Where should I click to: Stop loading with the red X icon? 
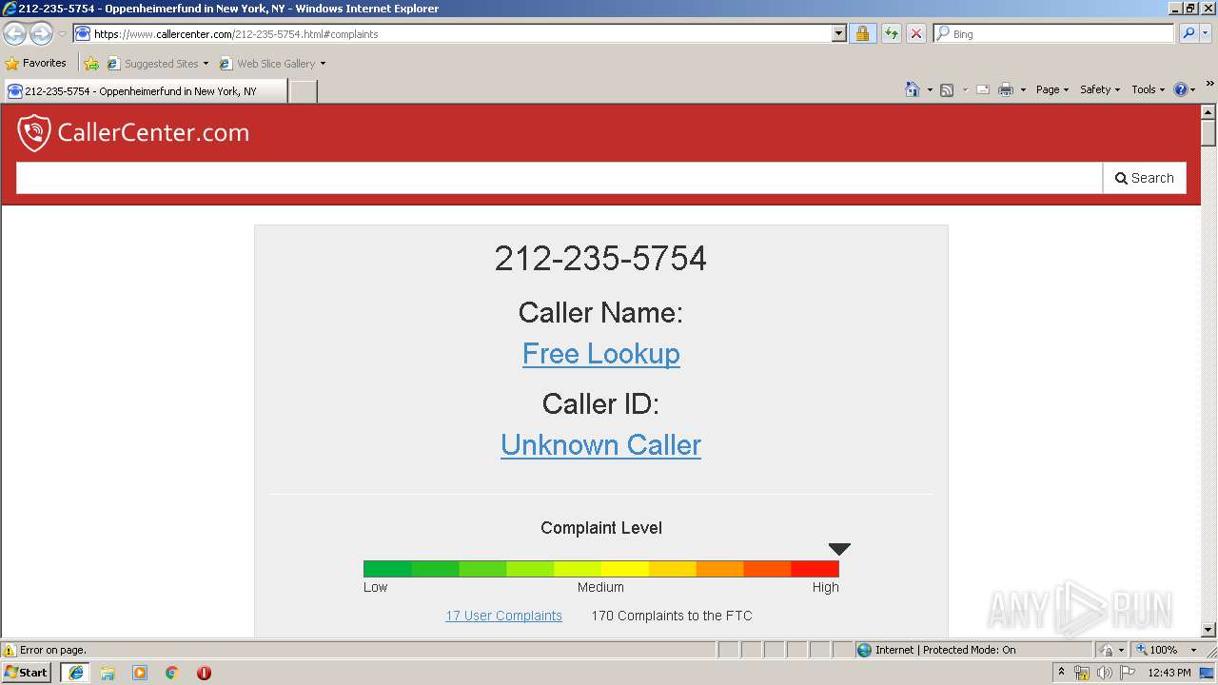pos(915,33)
